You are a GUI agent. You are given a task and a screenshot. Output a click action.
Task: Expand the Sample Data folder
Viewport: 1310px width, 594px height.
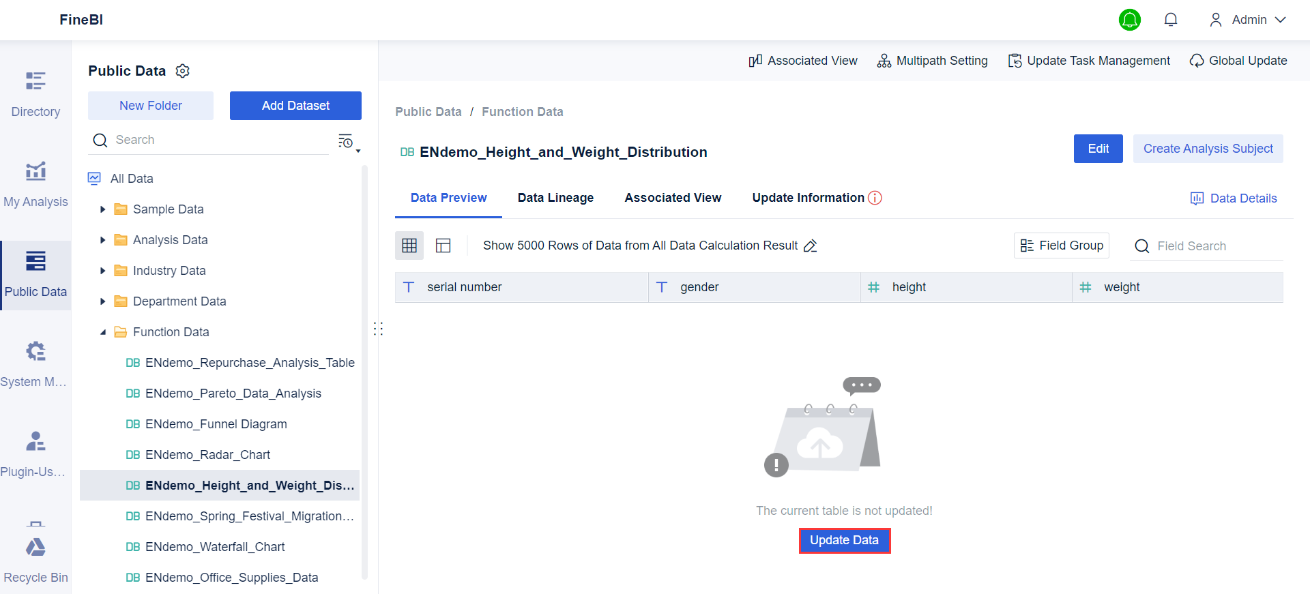coord(102,209)
